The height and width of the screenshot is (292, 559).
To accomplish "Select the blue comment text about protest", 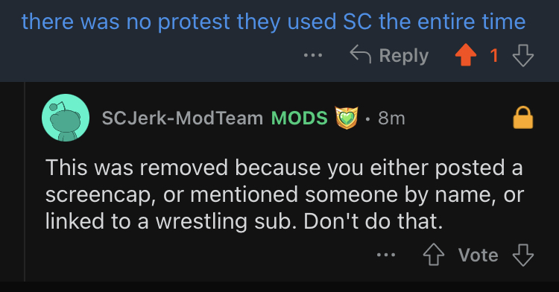I will 274,22.
